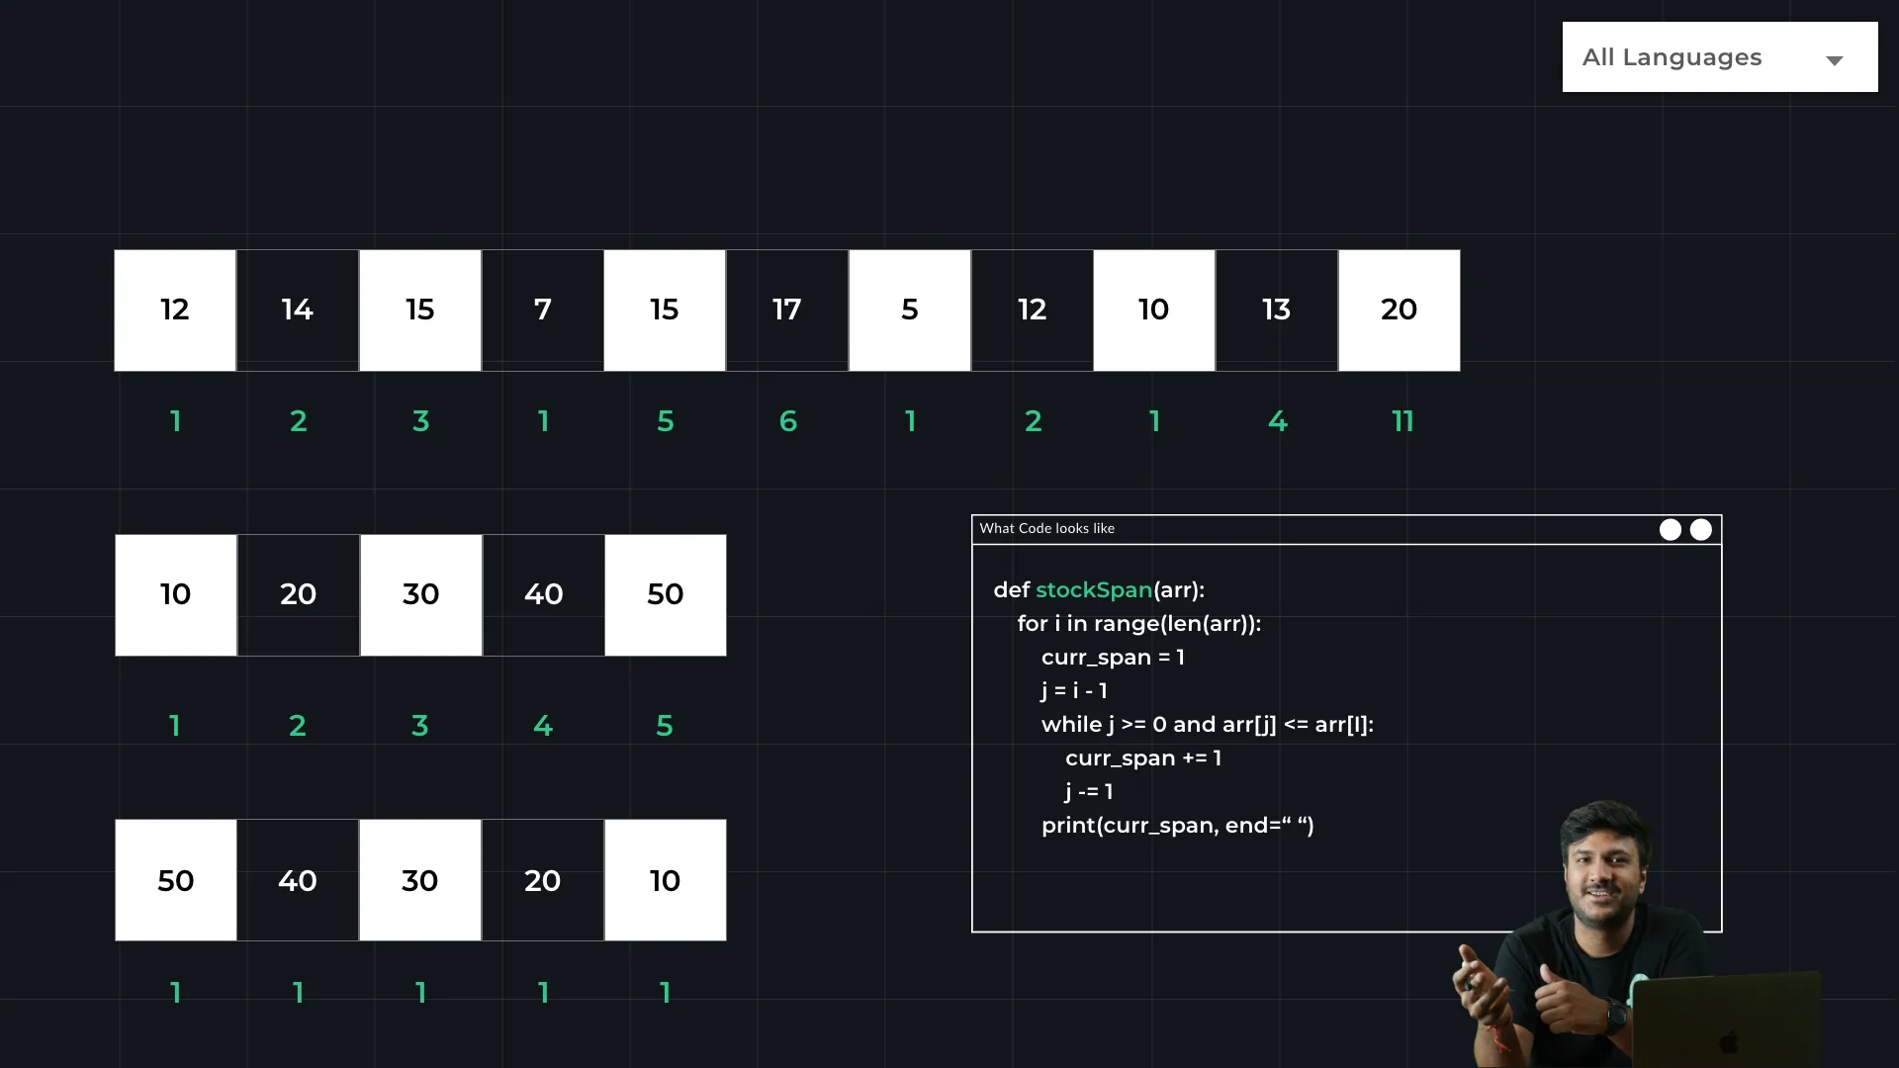Click the span value 4 under 13
1899x1068 pixels.
click(1277, 421)
